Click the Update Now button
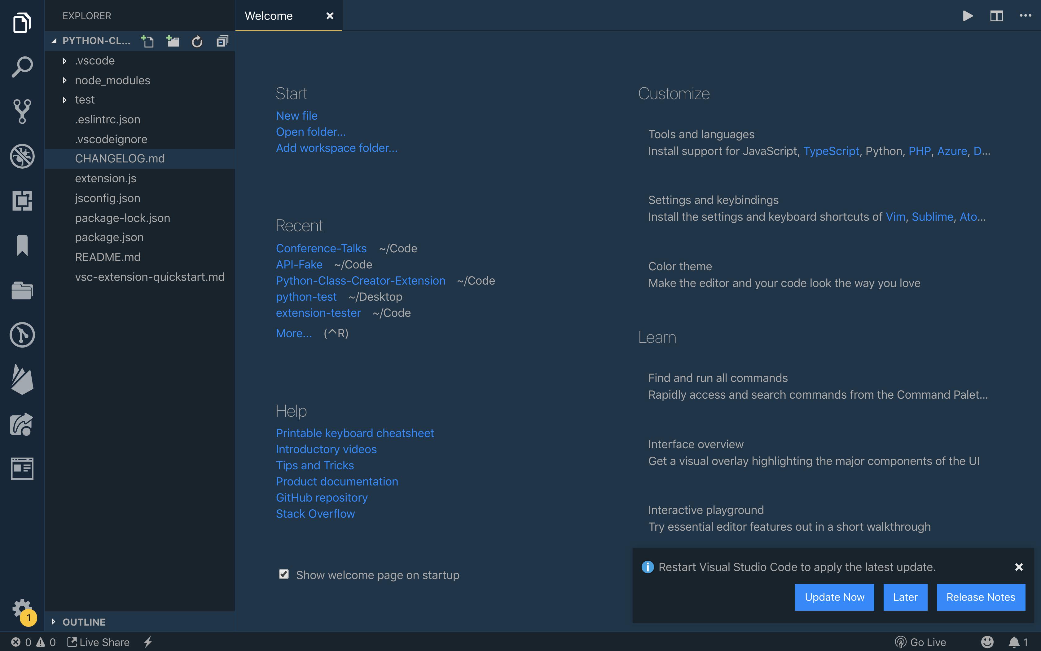Screen dimensions: 1041x651 pos(834,597)
